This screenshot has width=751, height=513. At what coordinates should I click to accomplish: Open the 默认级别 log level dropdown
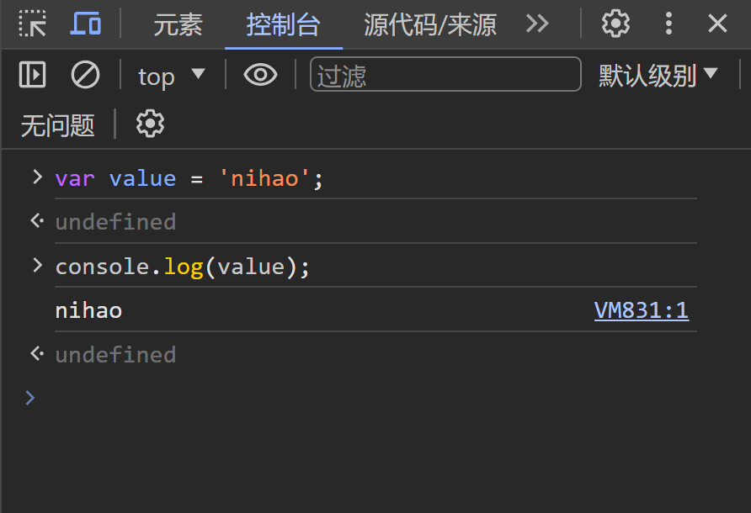[x=658, y=74]
